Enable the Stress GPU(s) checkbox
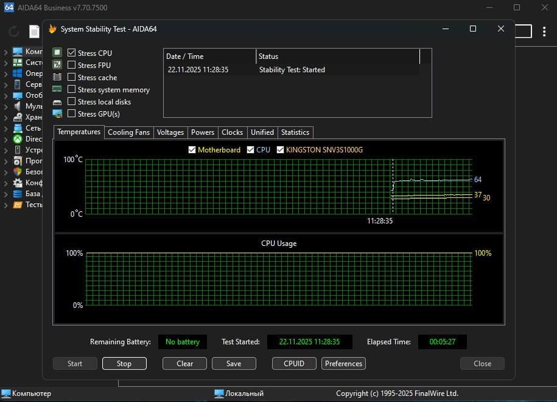This screenshot has width=557, height=402. click(71, 114)
